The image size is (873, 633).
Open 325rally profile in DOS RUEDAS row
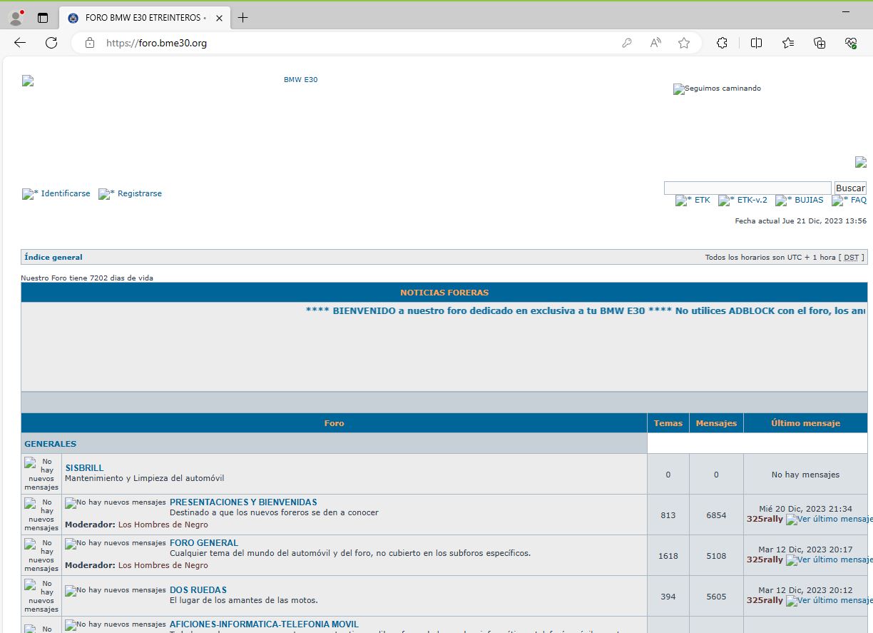coord(765,600)
